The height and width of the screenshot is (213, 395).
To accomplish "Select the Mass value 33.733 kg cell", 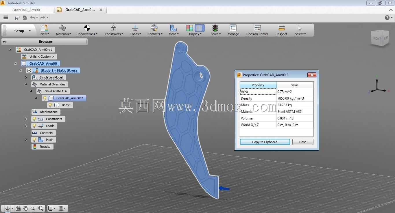I will click(x=295, y=105).
